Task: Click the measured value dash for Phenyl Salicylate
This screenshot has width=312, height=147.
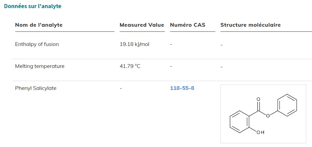Action: pos(121,89)
